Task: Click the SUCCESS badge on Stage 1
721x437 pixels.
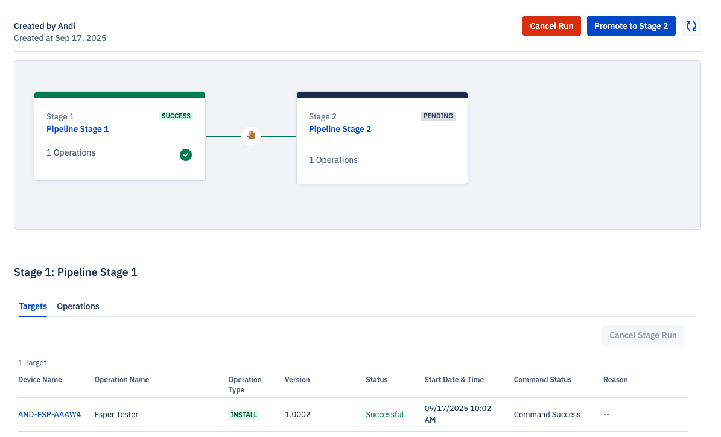Action: (176, 116)
